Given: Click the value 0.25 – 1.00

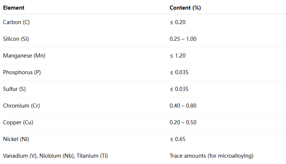Looking at the screenshot, I should [183, 39].
